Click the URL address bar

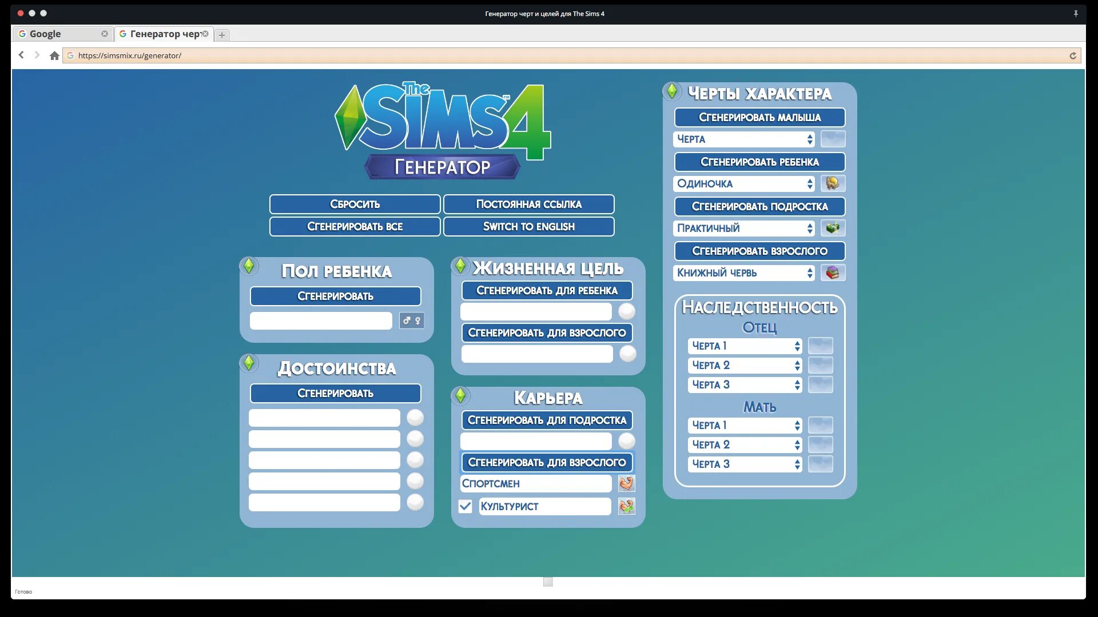coord(572,55)
